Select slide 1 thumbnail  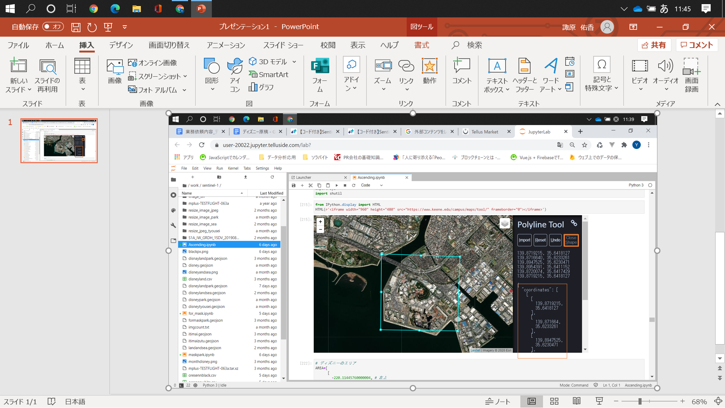(59, 141)
